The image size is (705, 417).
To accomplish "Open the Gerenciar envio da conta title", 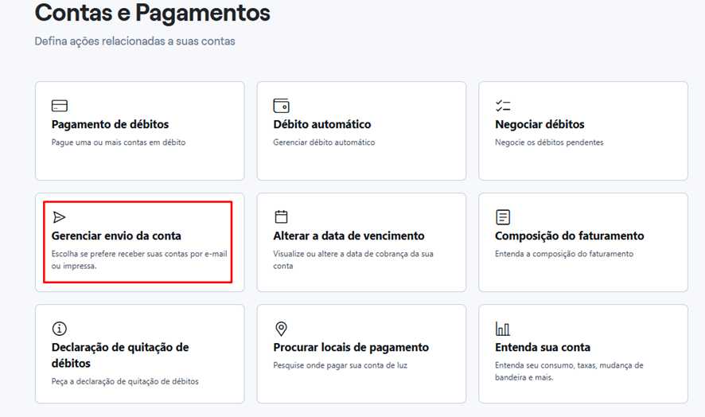I will [116, 236].
